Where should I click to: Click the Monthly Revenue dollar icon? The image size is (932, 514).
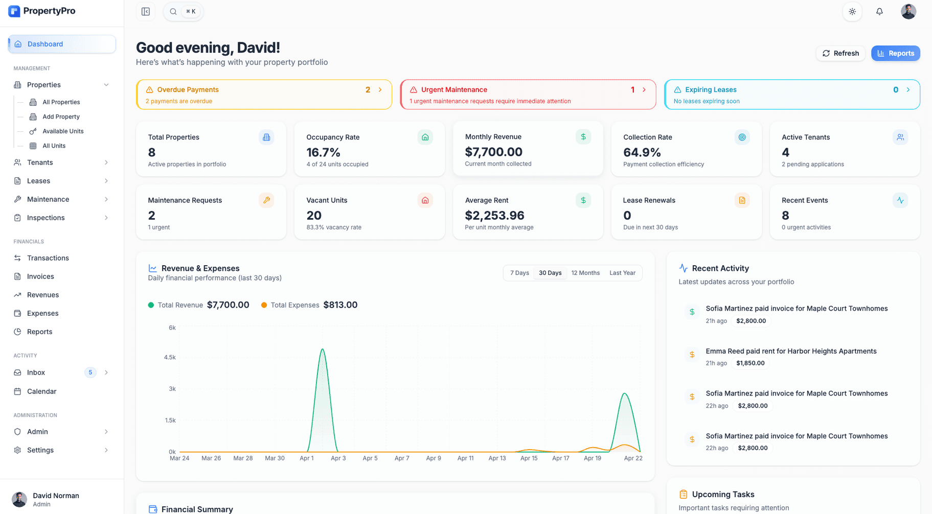tap(583, 136)
